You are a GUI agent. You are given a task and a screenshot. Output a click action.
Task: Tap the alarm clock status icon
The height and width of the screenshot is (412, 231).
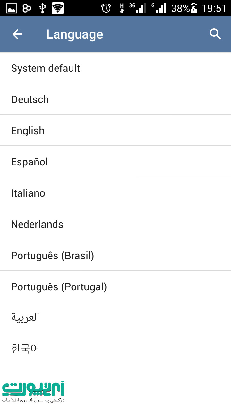coord(106,8)
